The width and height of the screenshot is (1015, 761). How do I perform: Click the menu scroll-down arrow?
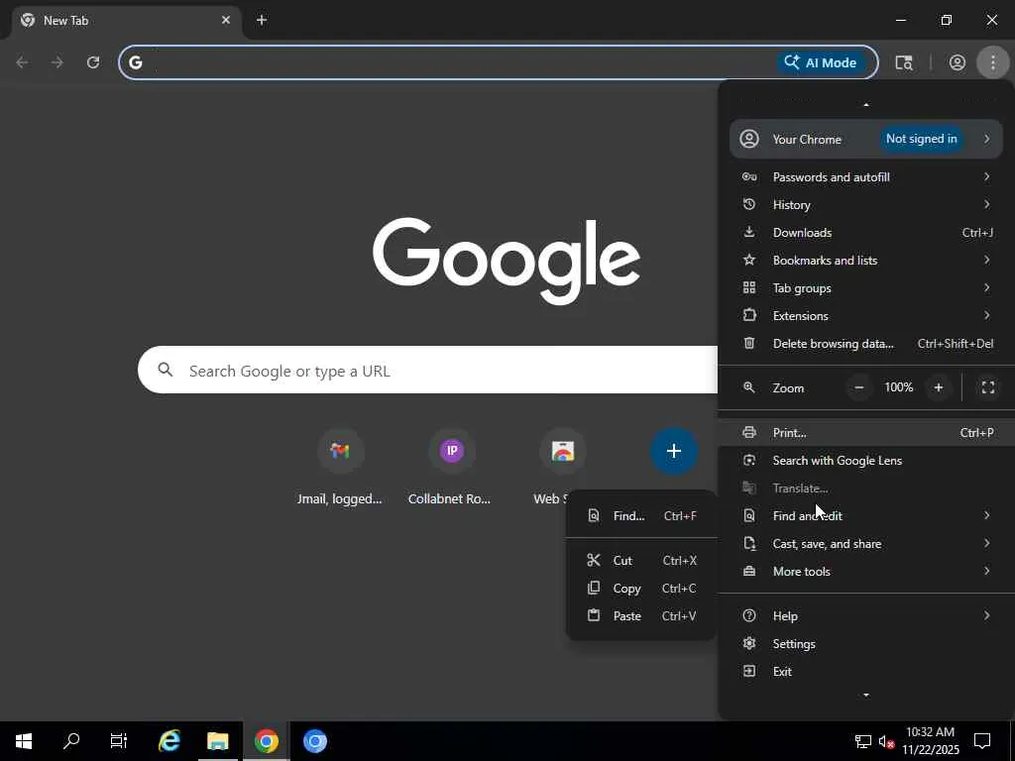(866, 695)
